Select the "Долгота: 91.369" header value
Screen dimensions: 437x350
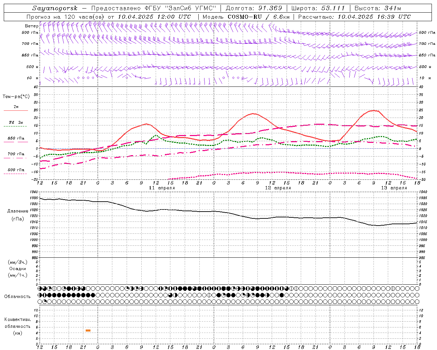click(x=254, y=8)
